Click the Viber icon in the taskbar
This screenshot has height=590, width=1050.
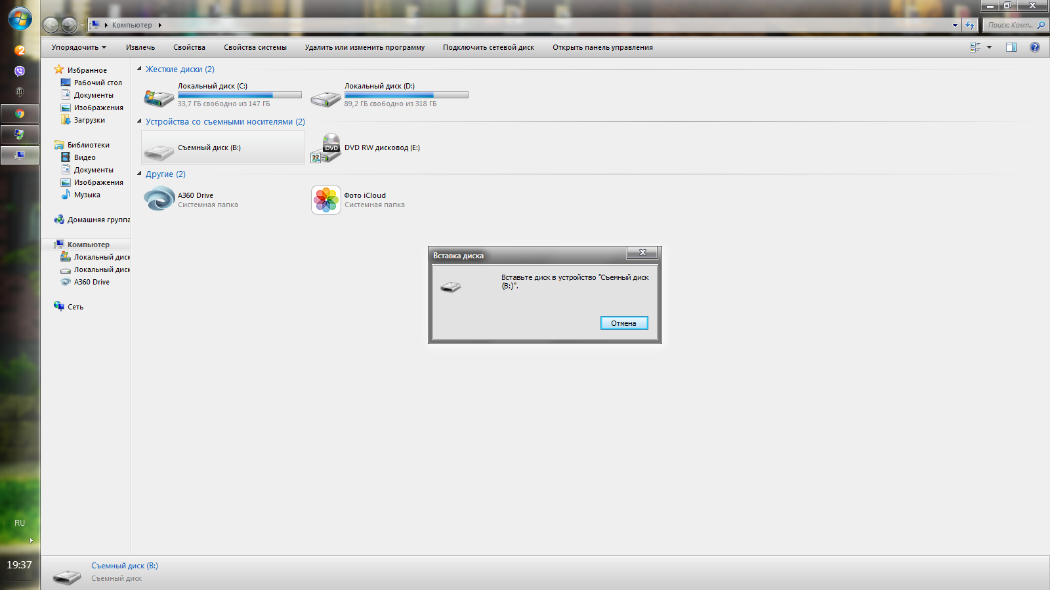point(20,71)
